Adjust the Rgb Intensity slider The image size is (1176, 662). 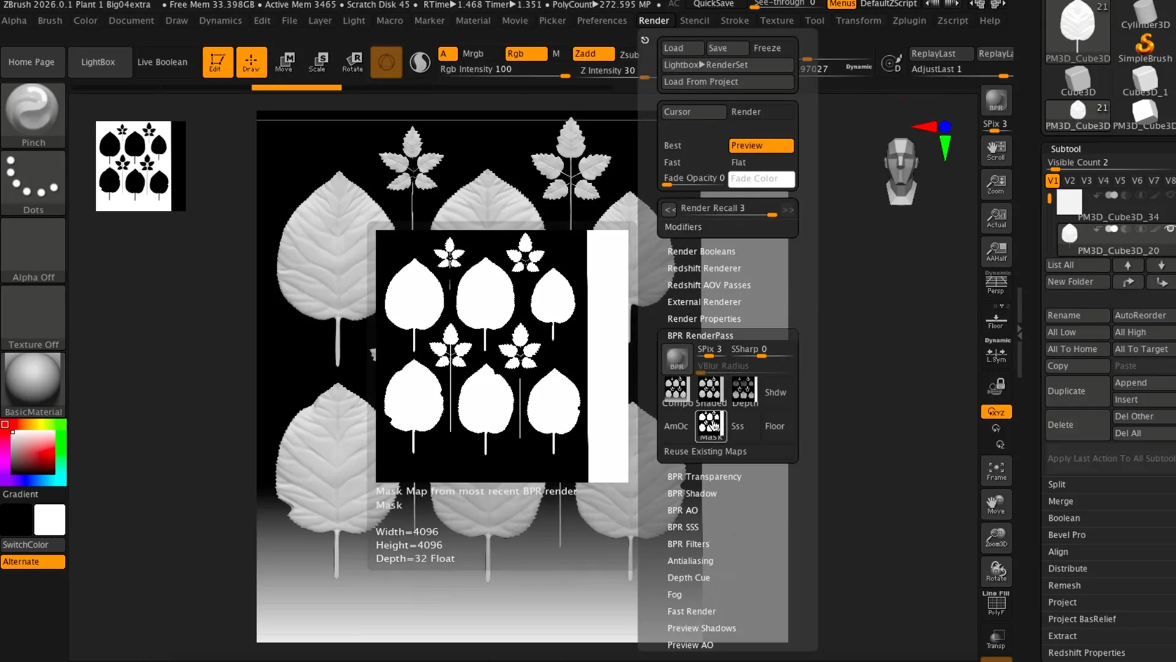[x=505, y=70]
